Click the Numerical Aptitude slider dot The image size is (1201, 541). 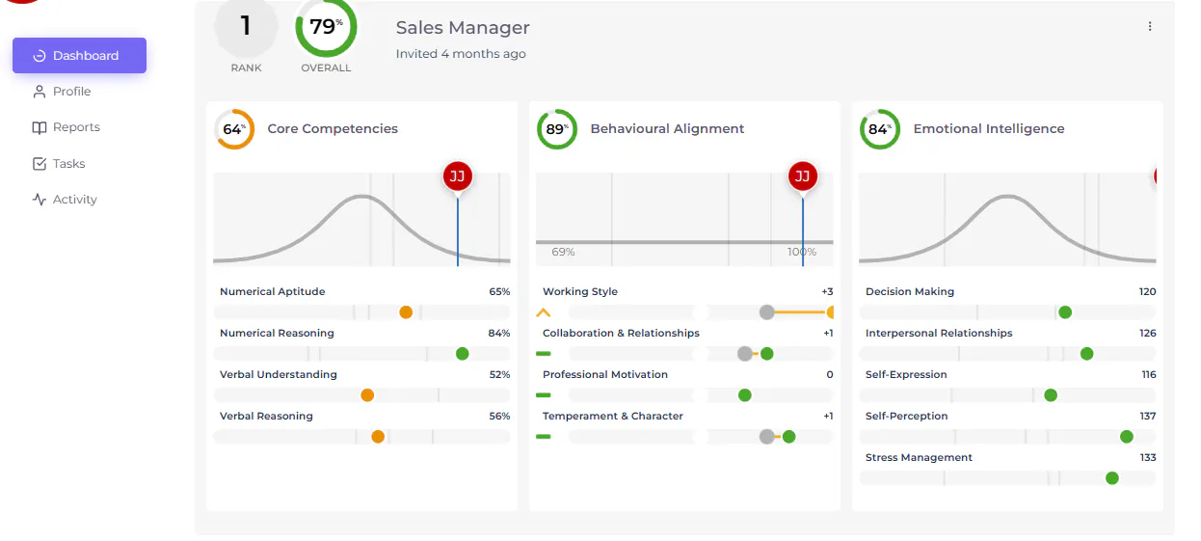pyautogui.click(x=406, y=312)
